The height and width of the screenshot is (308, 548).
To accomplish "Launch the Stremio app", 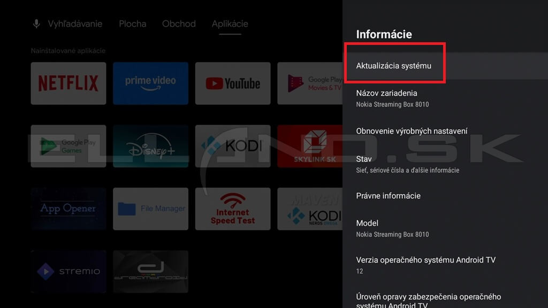I will [x=68, y=271].
